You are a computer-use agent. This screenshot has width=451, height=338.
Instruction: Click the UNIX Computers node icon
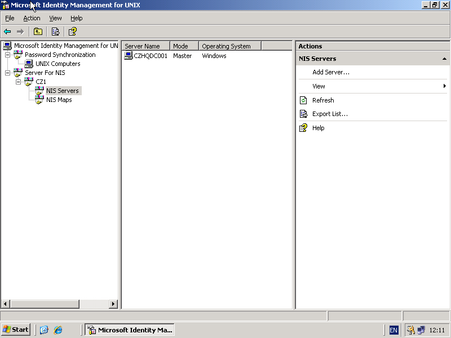(x=29, y=64)
